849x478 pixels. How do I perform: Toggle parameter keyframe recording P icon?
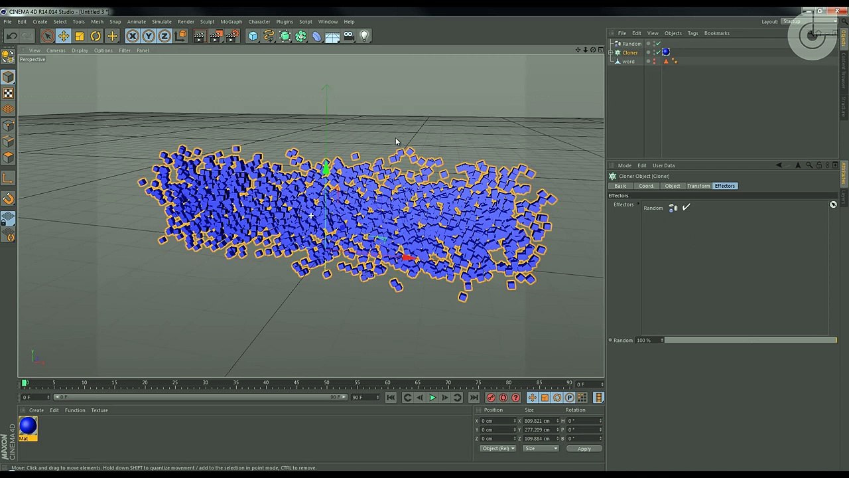570,398
